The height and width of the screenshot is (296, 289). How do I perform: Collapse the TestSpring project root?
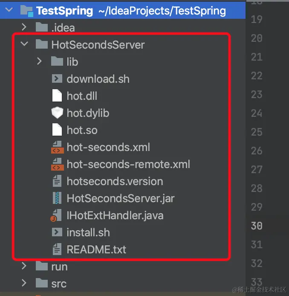pos(9,10)
